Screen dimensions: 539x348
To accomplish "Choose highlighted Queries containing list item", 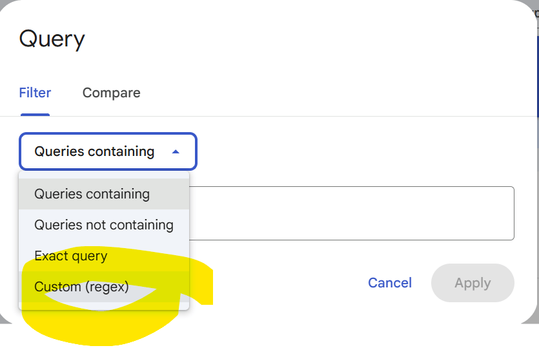I will coord(92,194).
